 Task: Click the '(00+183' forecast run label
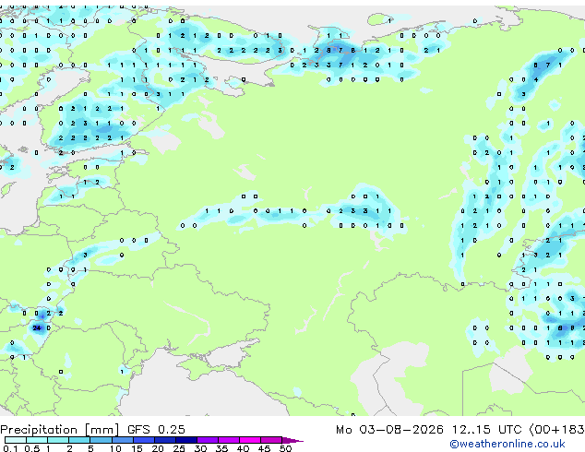click(x=557, y=430)
